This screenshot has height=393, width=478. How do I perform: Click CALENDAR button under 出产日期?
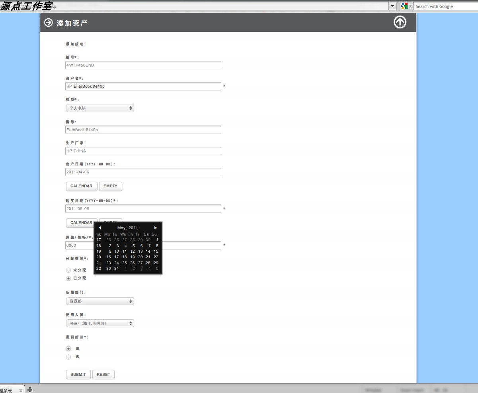(x=81, y=186)
